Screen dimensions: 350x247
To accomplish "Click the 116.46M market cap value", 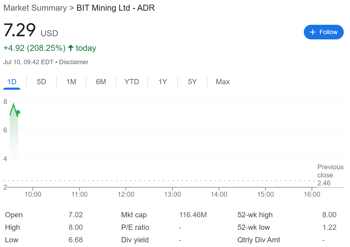I will click(x=193, y=215).
